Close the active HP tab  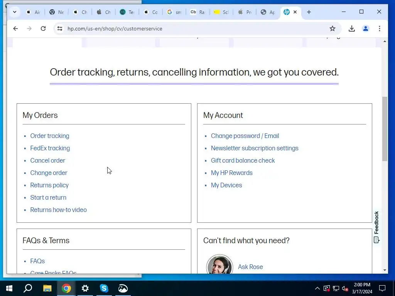[x=295, y=12]
